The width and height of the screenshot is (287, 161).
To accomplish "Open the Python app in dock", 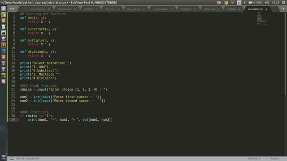I will (4, 76).
